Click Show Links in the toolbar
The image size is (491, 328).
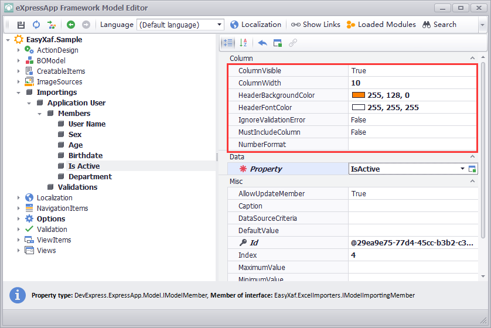click(x=315, y=25)
